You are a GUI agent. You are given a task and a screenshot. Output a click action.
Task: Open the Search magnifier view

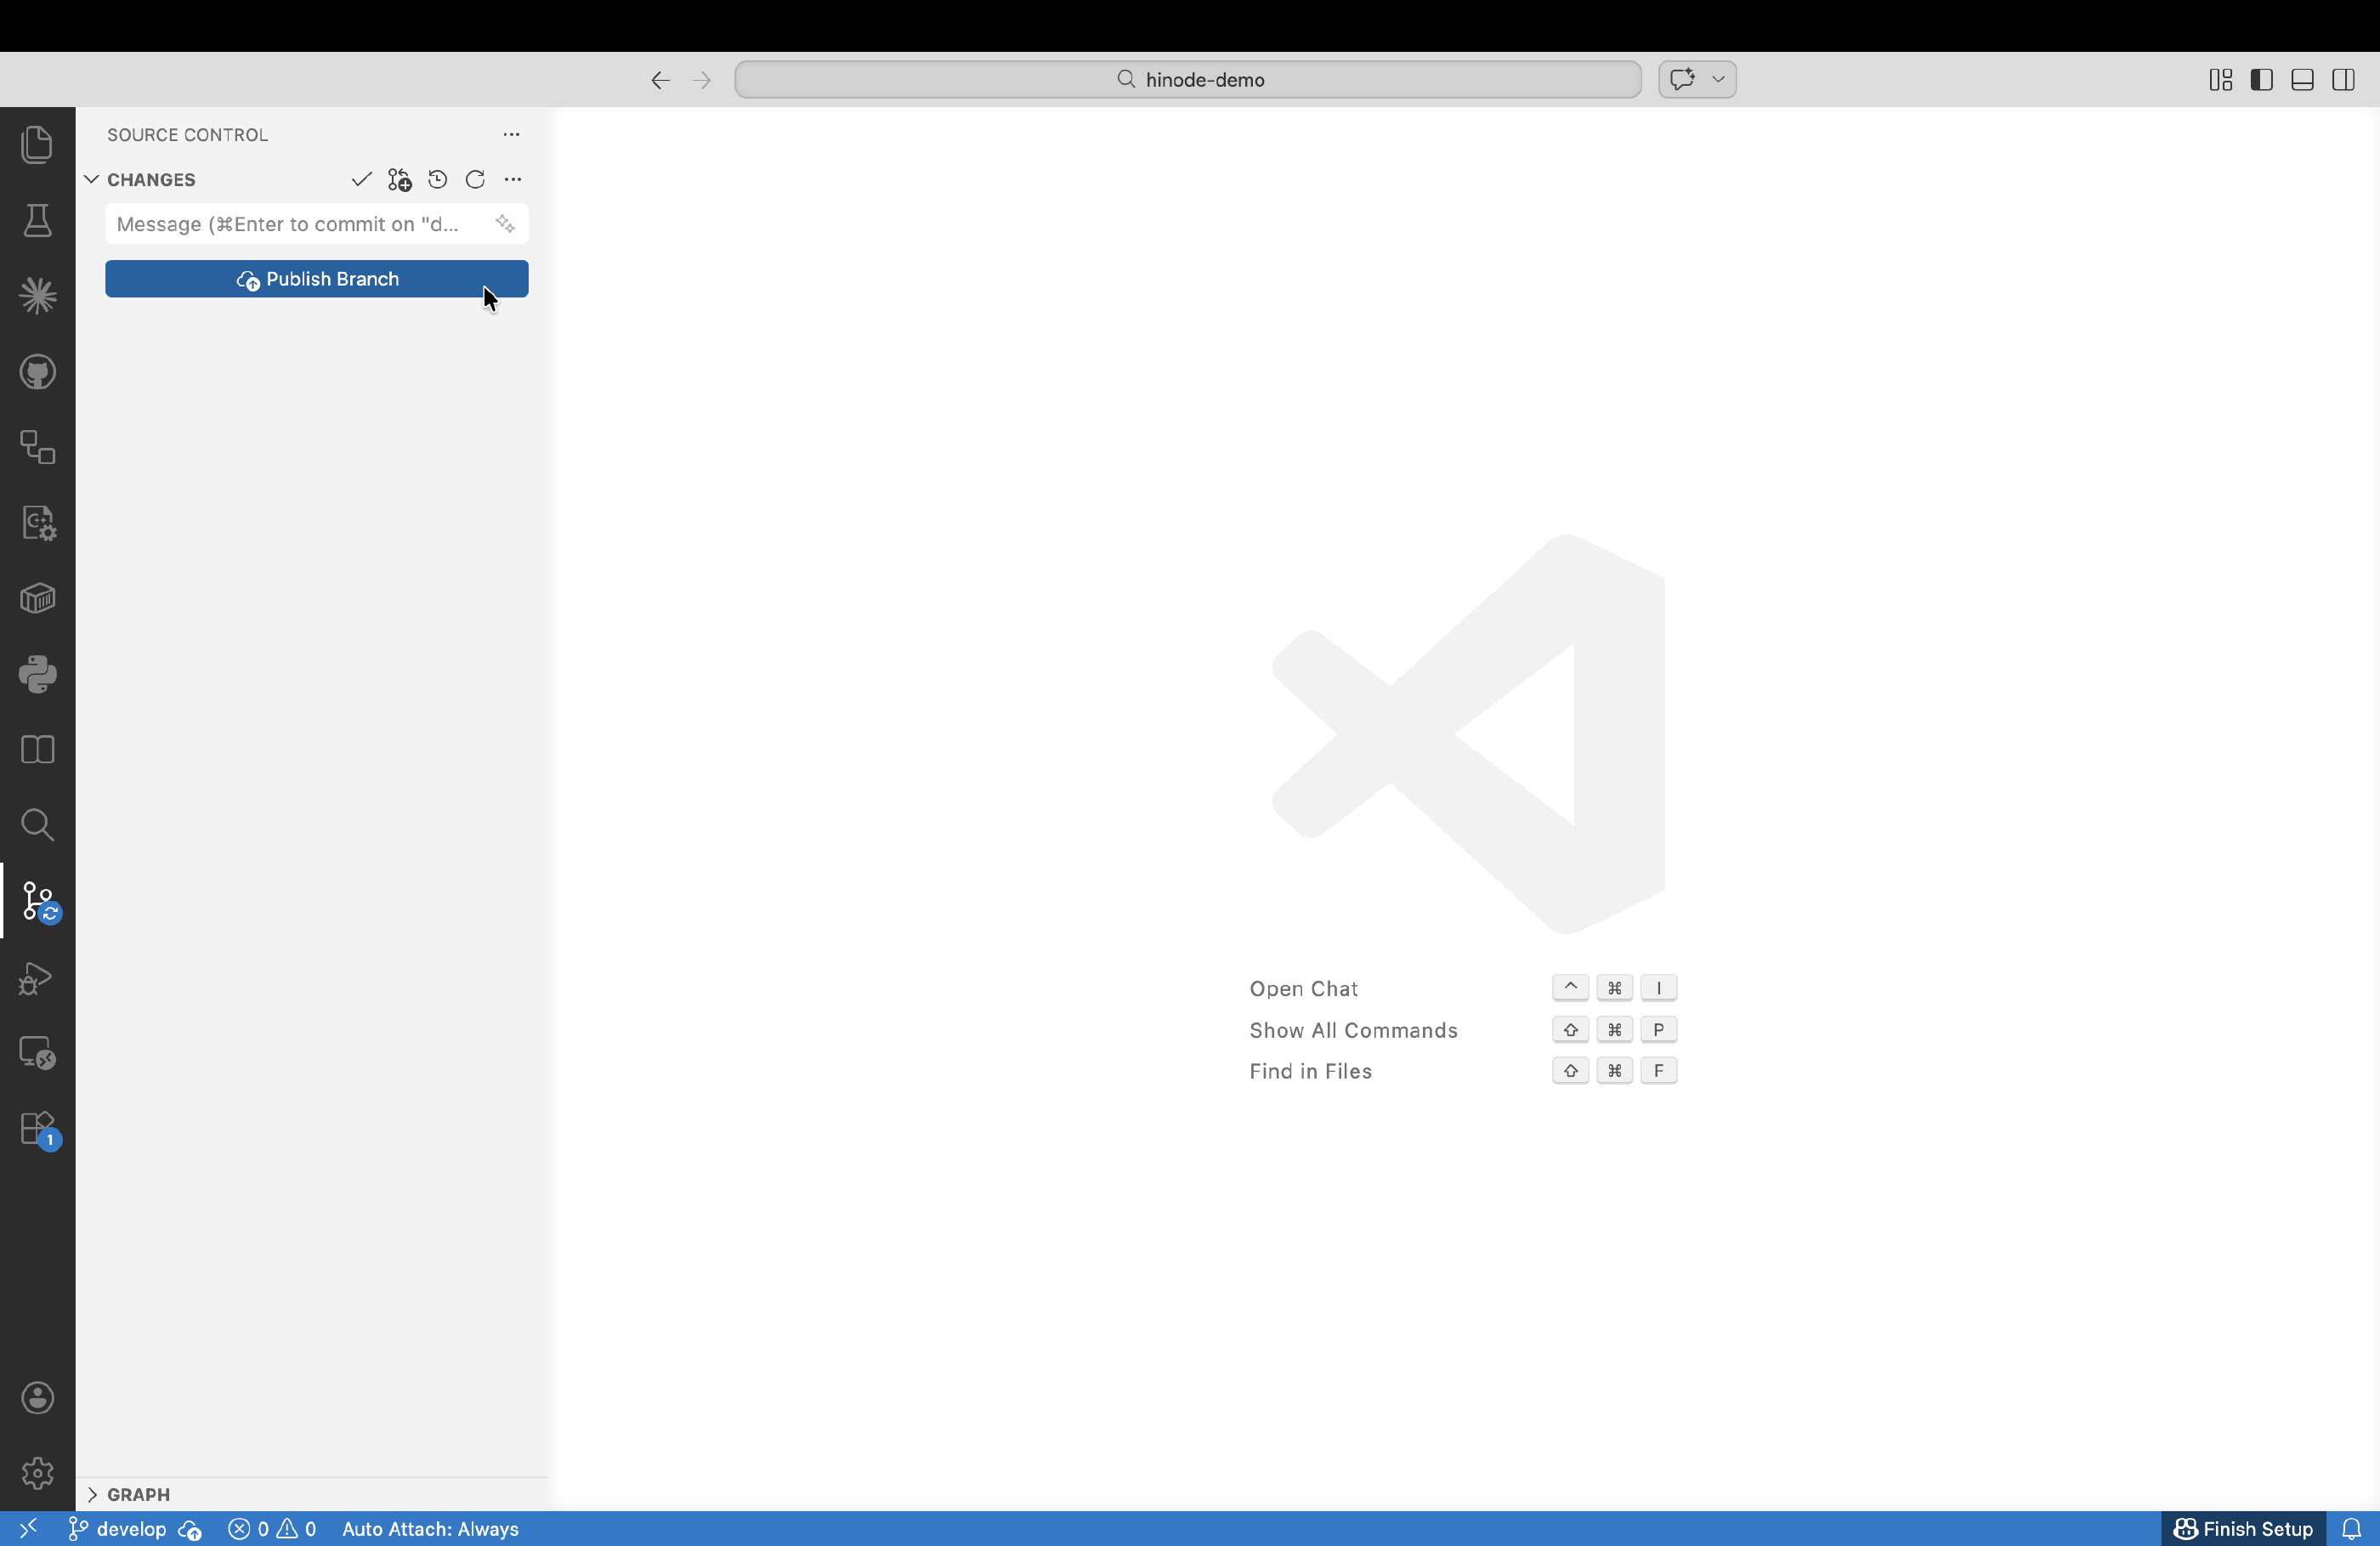point(37,825)
